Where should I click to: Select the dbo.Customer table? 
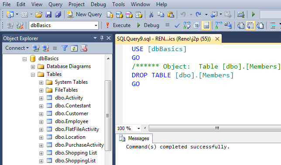click(72, 113)
